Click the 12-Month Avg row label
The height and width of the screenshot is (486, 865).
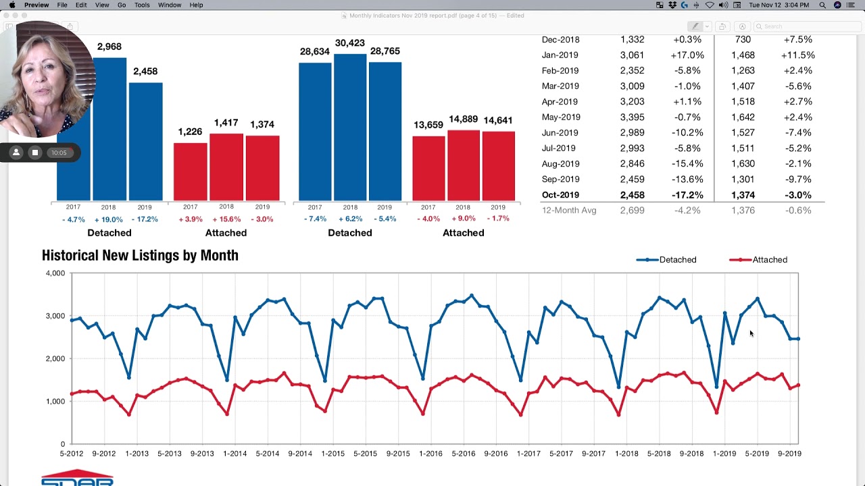(x=569, y=211)
